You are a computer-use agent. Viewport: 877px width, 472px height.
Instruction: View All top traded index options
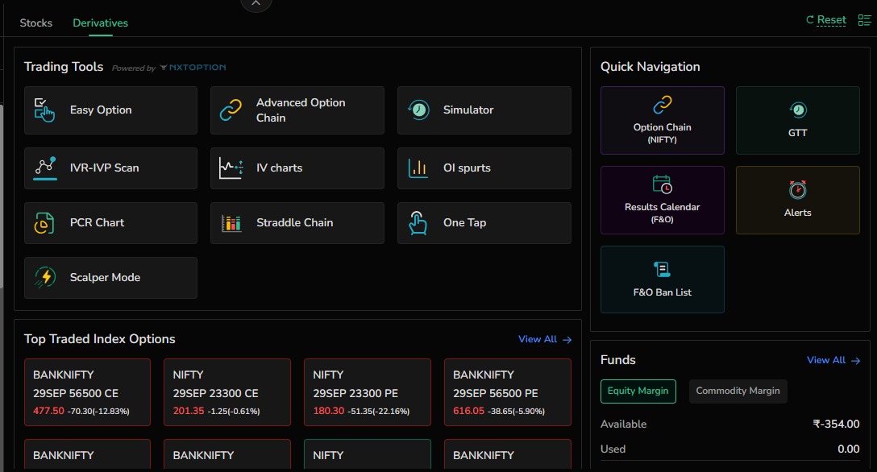[x=538, y=339]
